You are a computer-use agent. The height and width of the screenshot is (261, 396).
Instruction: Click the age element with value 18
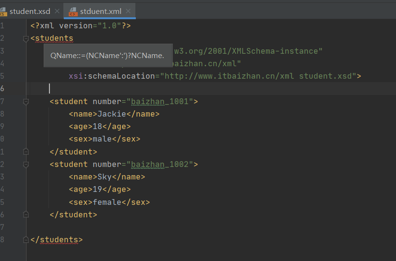click(x=100, y=127)
